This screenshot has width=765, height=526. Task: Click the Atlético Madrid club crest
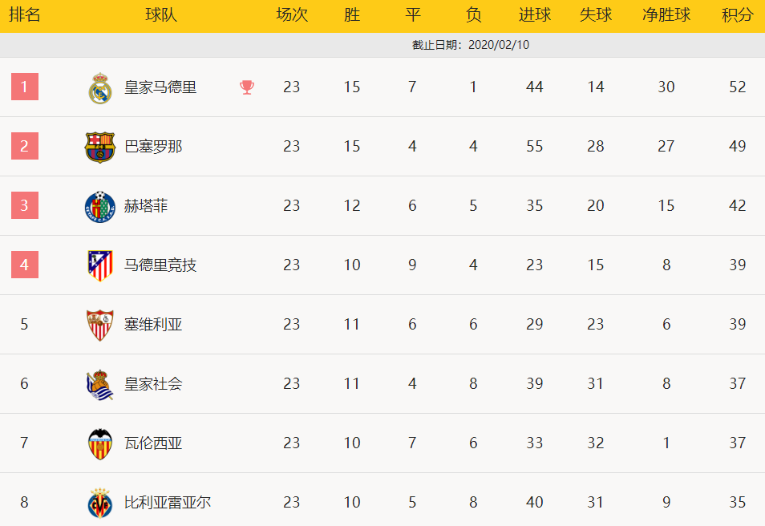coord(100,265)
